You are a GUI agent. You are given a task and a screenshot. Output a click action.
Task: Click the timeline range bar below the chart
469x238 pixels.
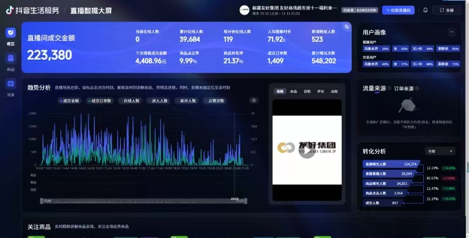(144, 201)
